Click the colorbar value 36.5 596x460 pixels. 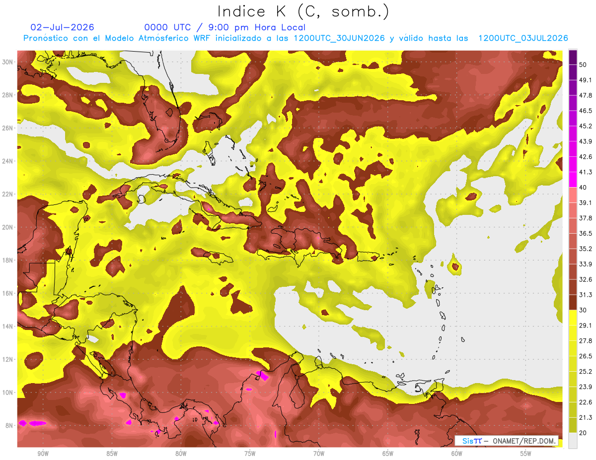[585, 233]
